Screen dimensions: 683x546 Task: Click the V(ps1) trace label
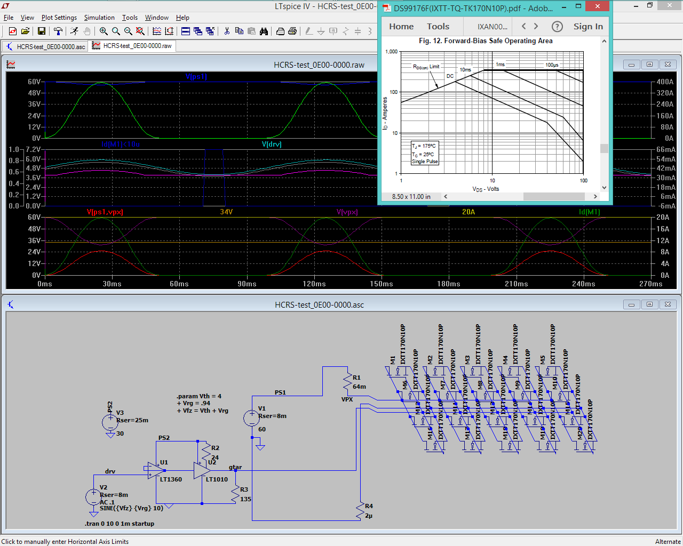[x=196, y=77]
